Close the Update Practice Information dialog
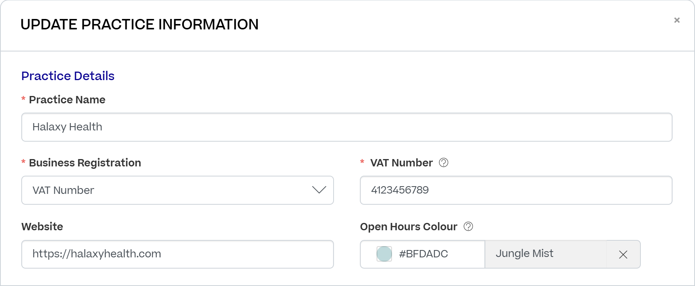The height and width of the screenshot is (286, 695). [x=677, y=20]
